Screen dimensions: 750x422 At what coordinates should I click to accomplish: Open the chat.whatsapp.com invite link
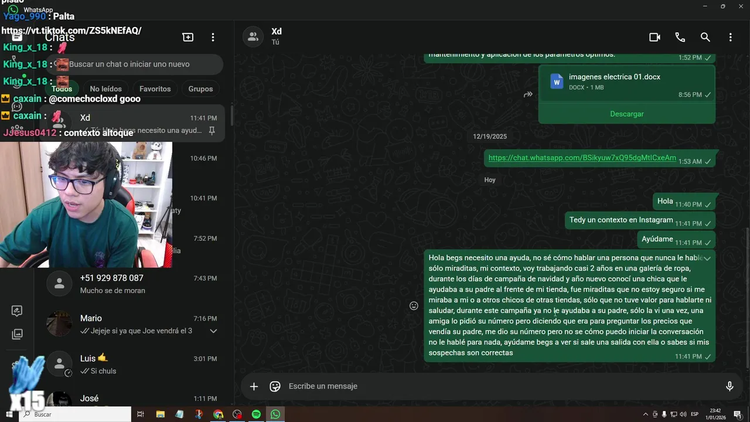(x=582, y=158)
